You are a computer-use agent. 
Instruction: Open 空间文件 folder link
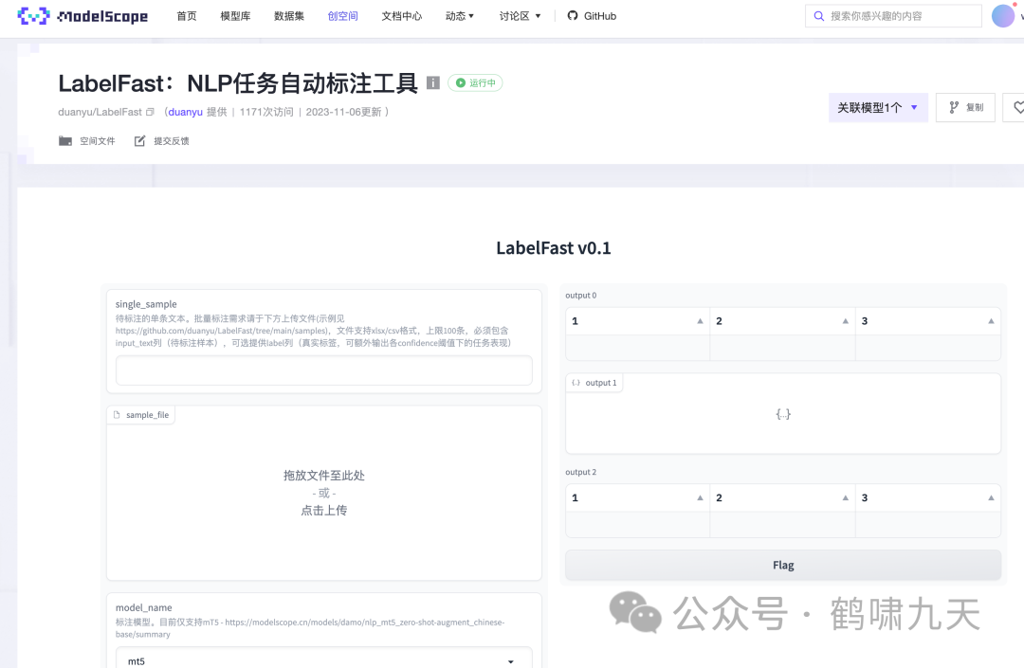click(87, 141)
